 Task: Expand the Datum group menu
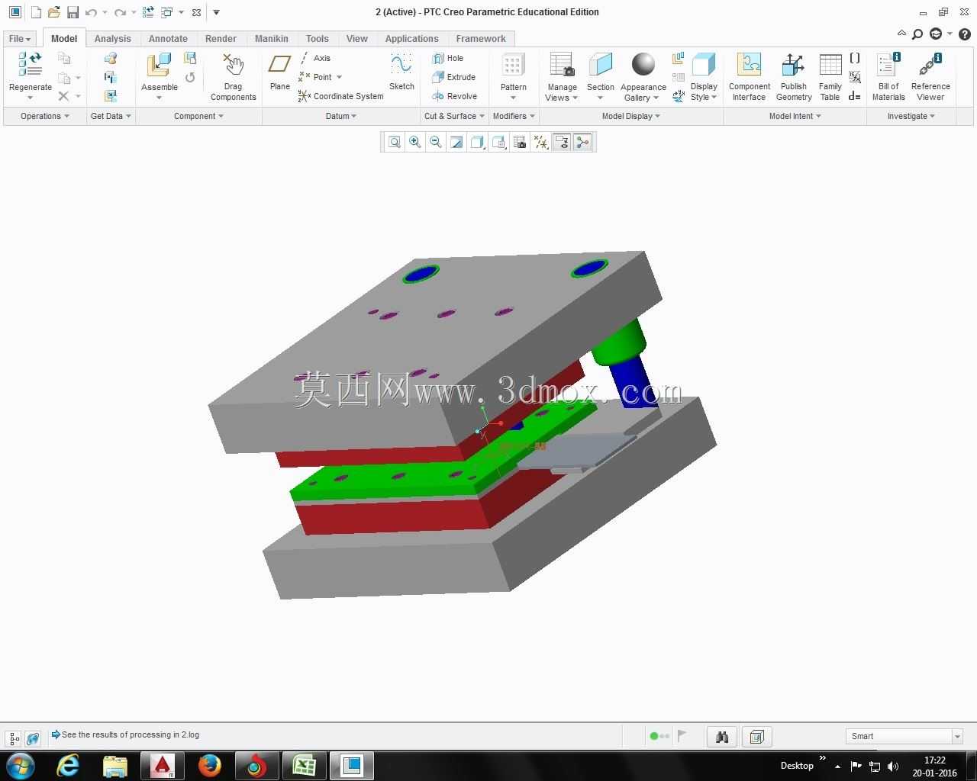click(x=341, y=116)
